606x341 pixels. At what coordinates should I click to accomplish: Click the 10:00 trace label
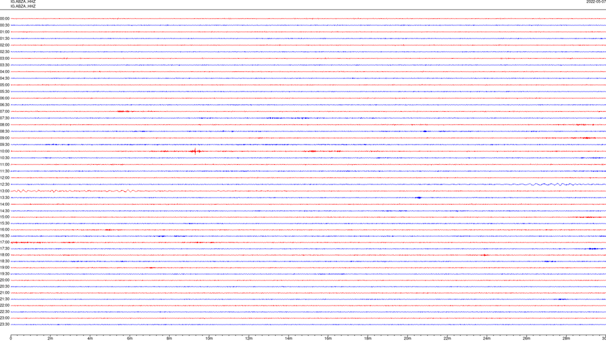(4, 151)
